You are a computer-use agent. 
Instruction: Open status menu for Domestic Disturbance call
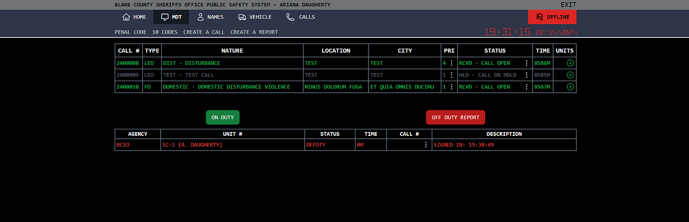pos(526,87)
